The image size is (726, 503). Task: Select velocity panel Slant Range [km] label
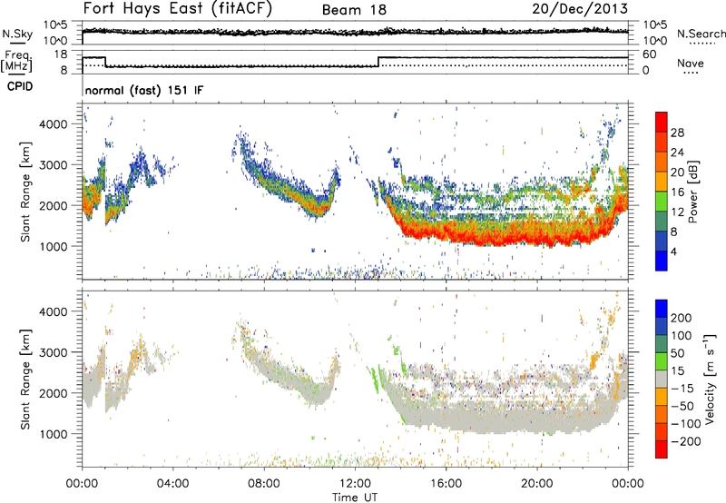point(25,380)
